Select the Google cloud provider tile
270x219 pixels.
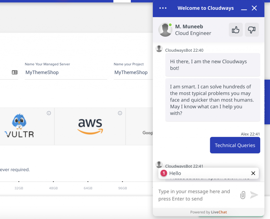(139, 126)
